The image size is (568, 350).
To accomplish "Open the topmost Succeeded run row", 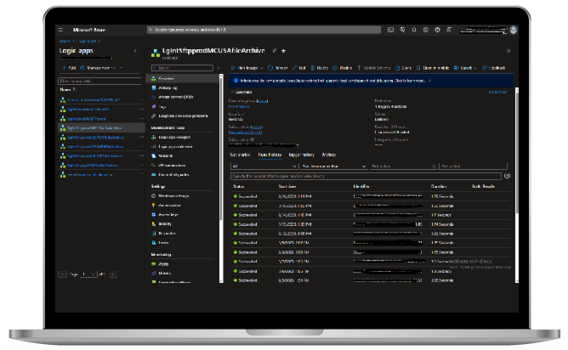I will (x=370, y=196).
